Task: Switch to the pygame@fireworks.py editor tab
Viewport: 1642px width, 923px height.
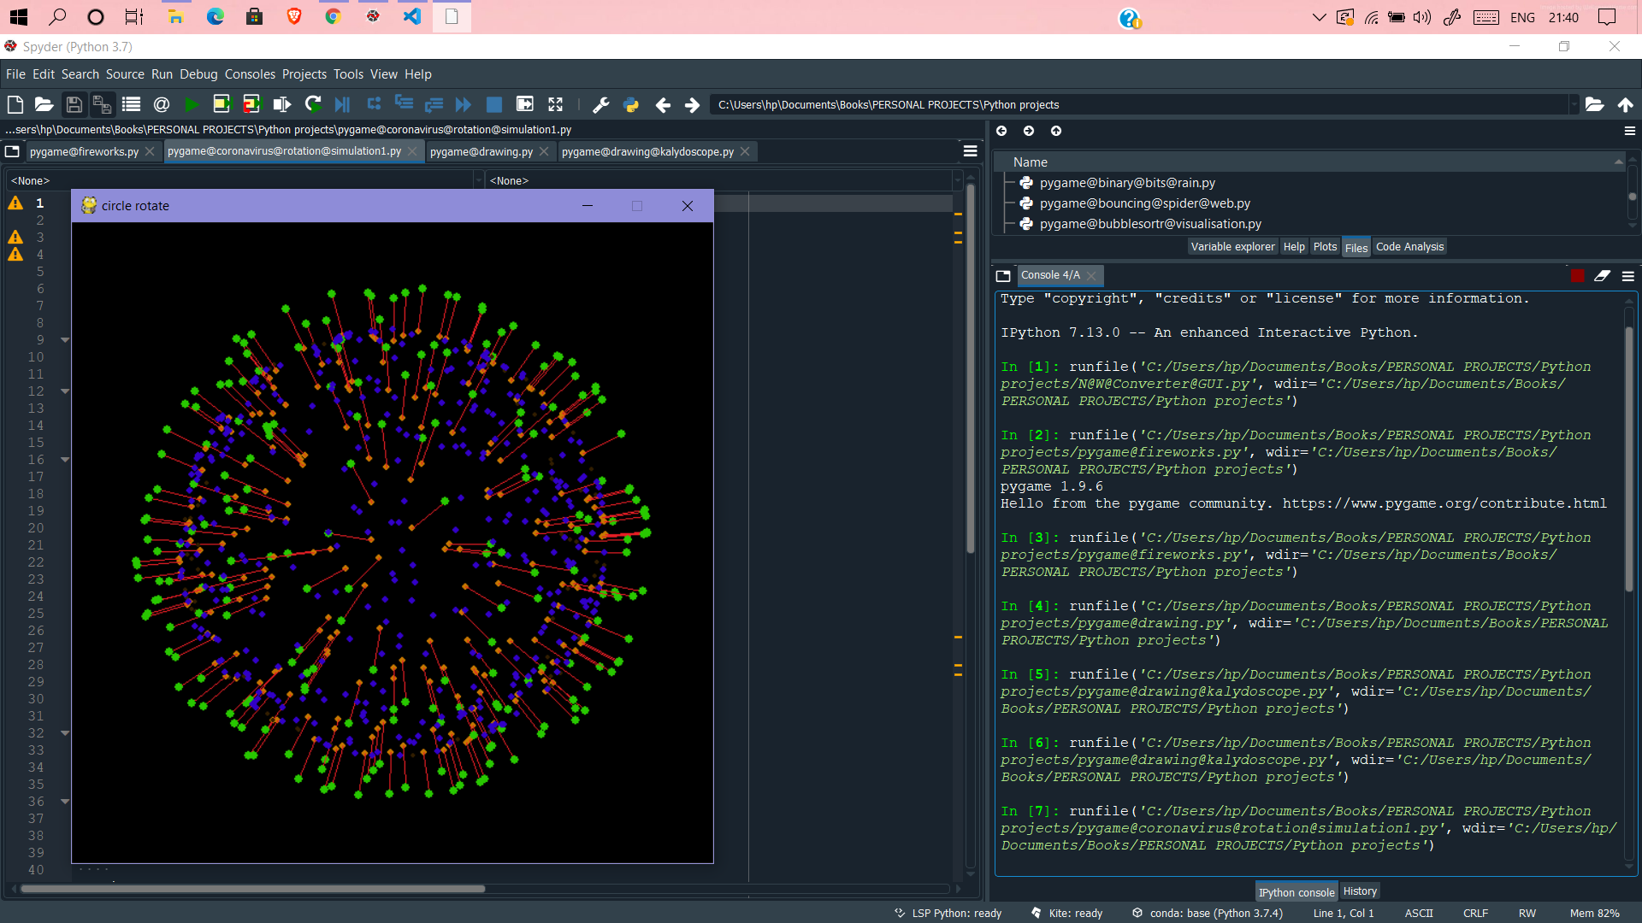Action: [x=84, y=151]
